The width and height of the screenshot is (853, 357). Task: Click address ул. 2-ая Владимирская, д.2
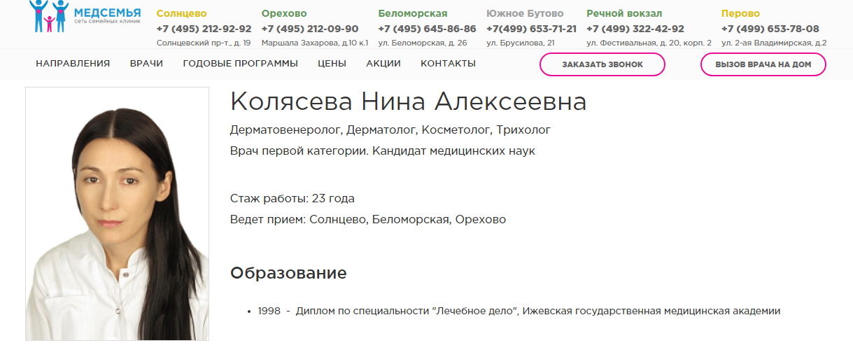point(774,43)
